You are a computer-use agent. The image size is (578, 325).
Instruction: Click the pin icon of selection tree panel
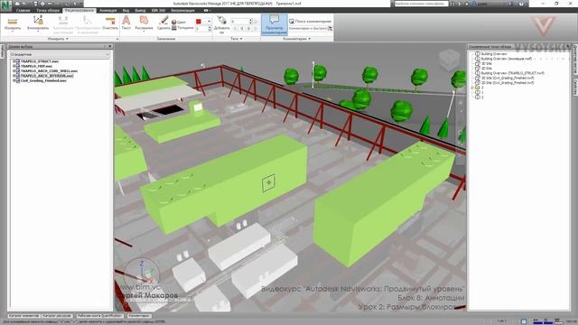click(x=105, y=46)
